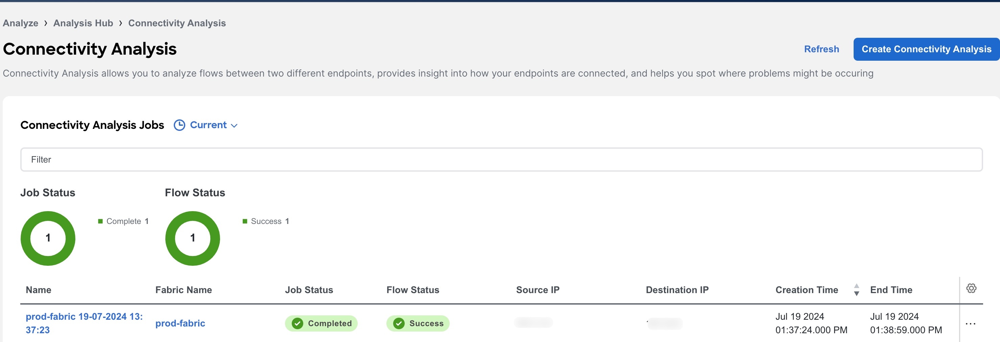Select the Analyze breadcrumb
Viewport: 1000px width, 342px height.
(x=21, y=23)
